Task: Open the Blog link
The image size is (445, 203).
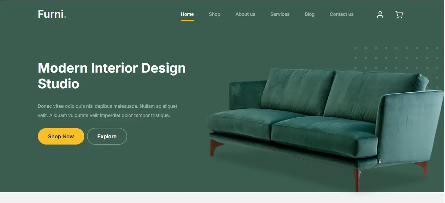Action: pyautogui.click(x=309, y=14)
